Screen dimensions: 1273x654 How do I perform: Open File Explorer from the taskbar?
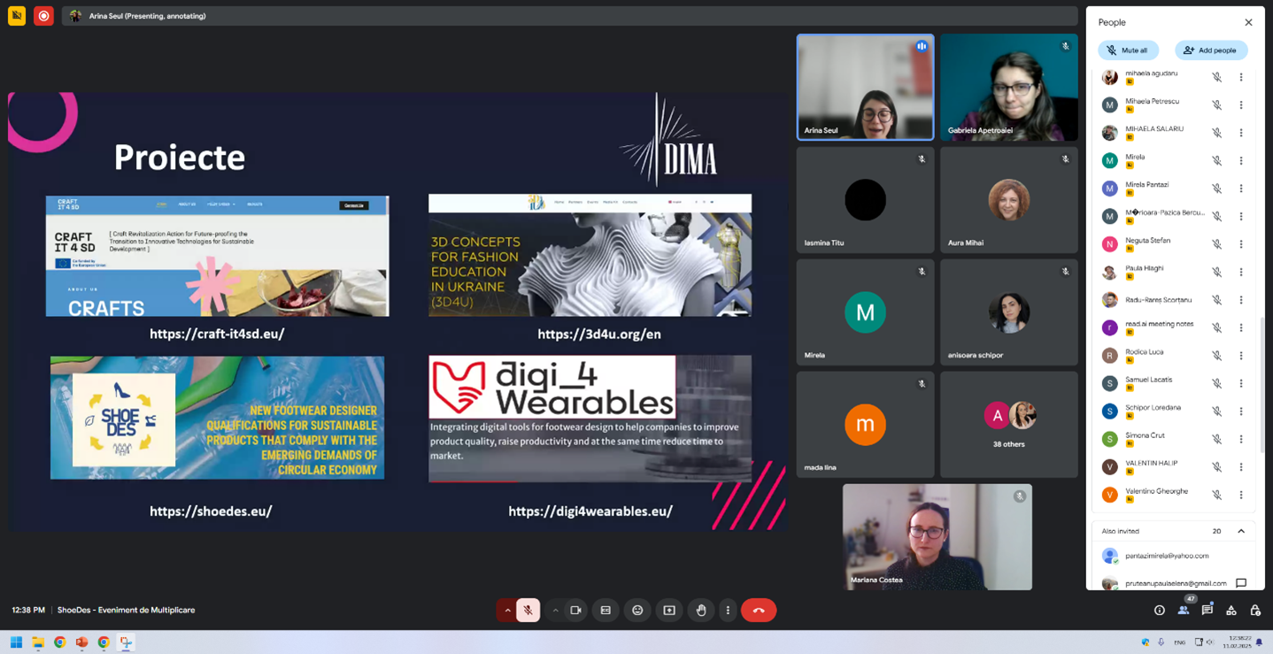coord(38,642)
